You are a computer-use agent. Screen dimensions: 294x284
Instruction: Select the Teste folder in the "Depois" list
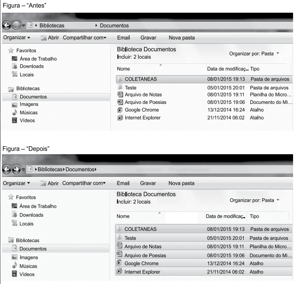[x=130, y=238]
